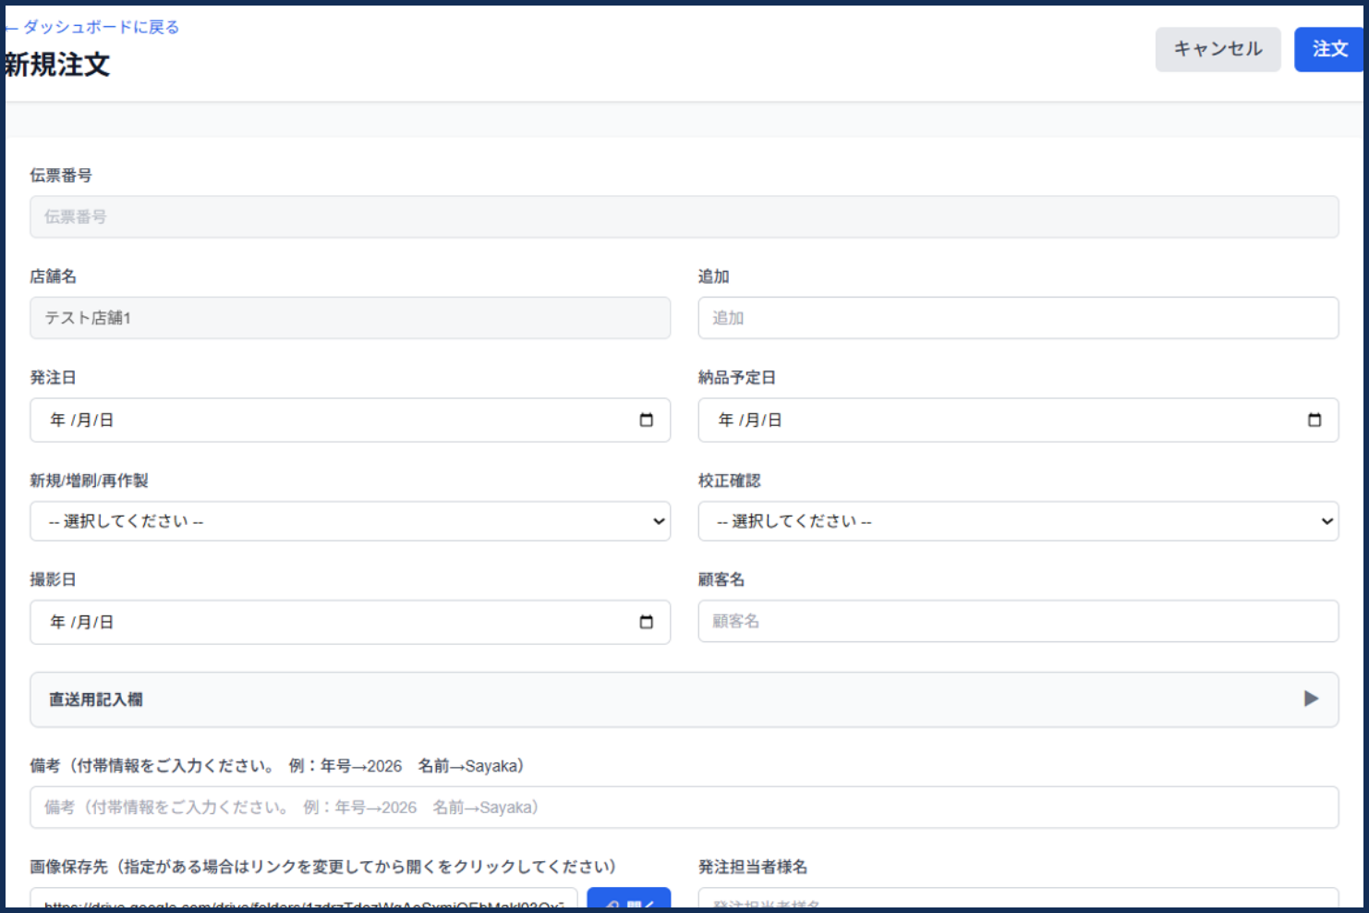The height and width of the screenshot is (913, 1369).
Task: Open the 撮影日 calendar picker icon
Action: (646, 622)
